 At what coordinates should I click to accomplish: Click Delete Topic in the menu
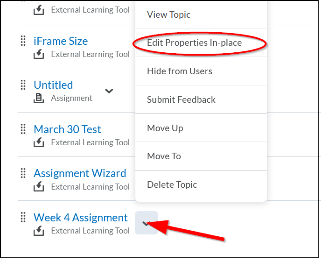(172, 184)
